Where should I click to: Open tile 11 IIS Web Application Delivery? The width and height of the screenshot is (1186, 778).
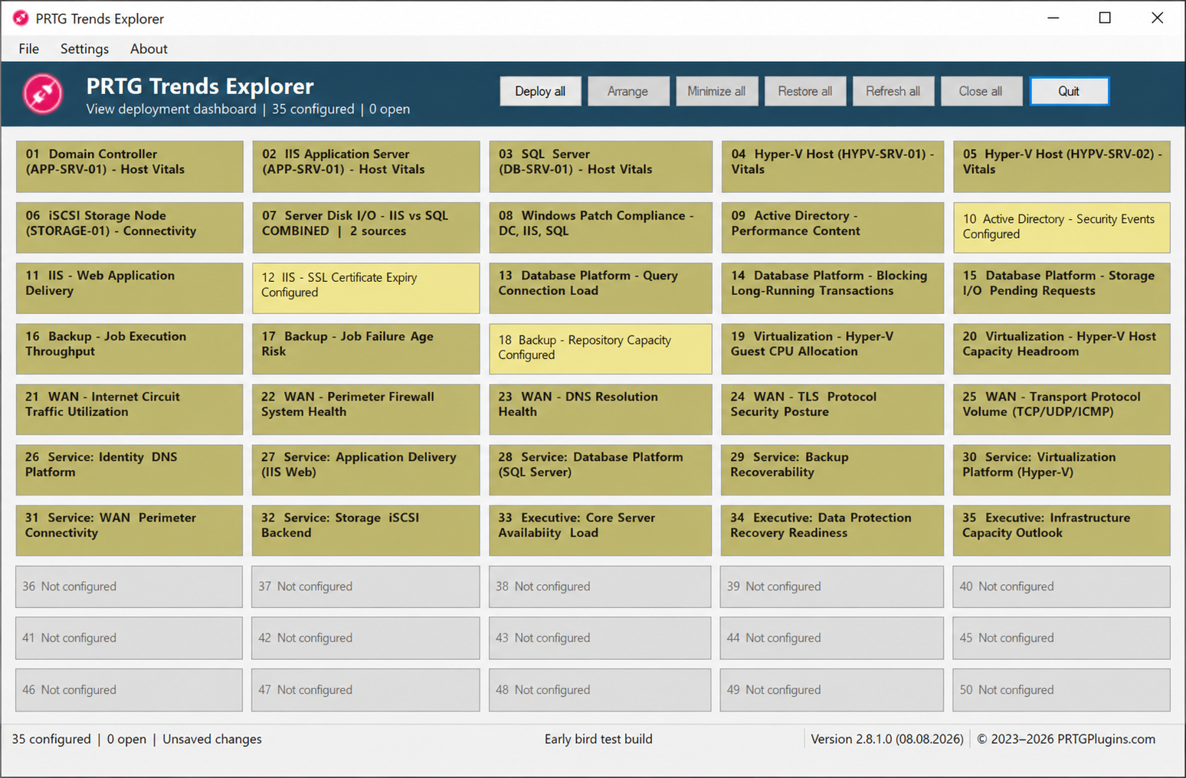129,288
